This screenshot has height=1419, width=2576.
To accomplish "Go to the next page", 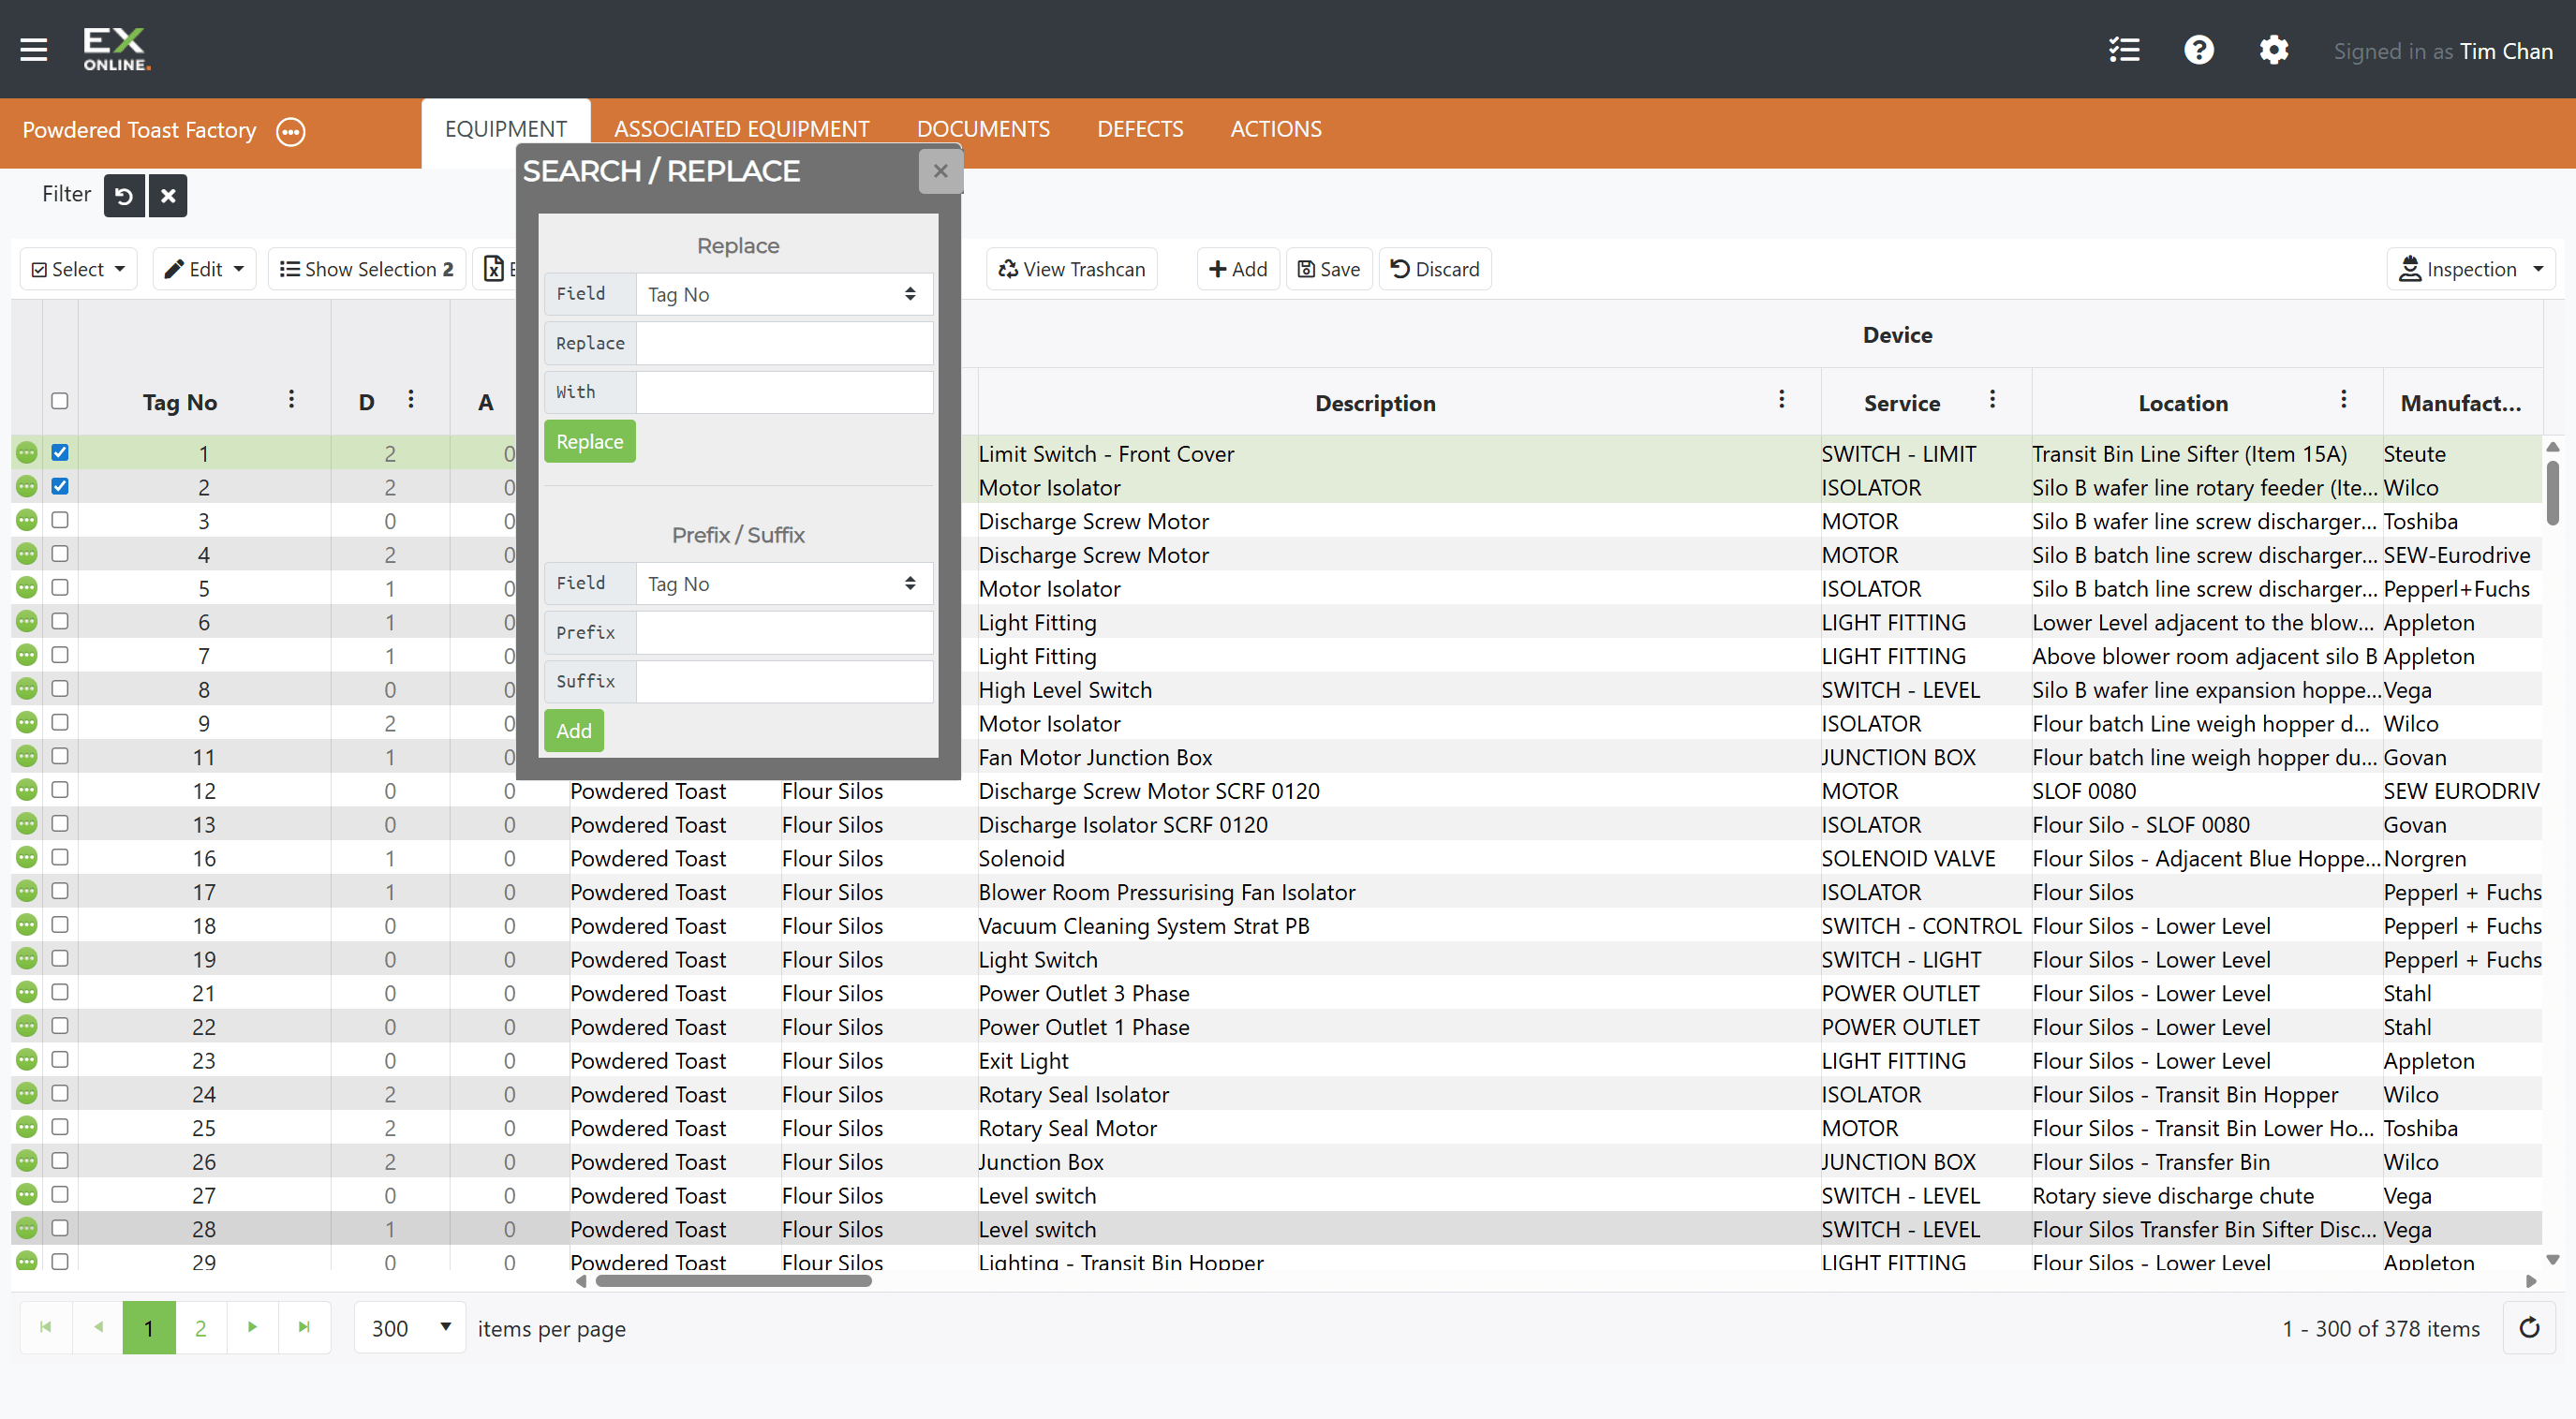I will 252,1327.
